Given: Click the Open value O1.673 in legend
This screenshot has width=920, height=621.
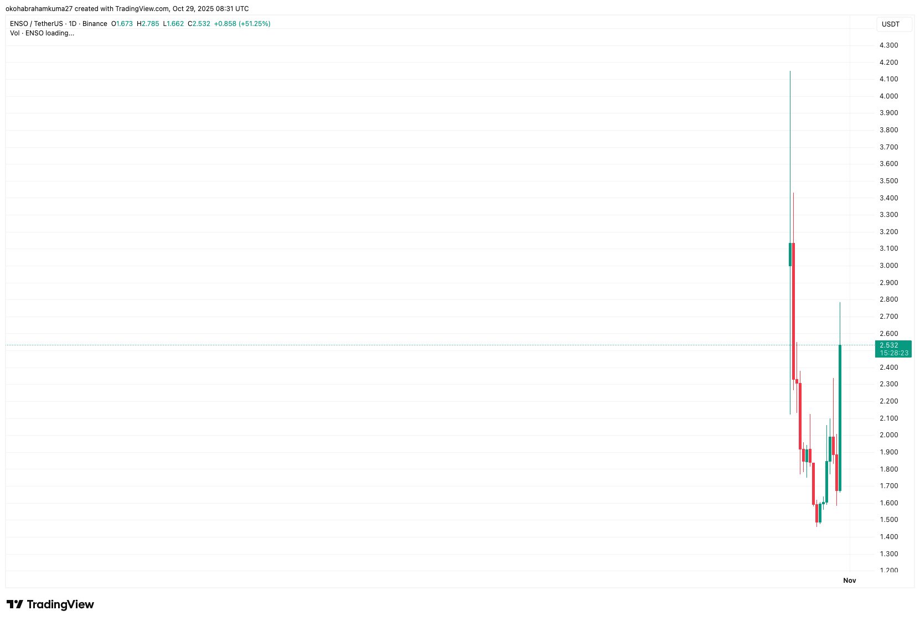Looking at the screenshot, I should point(122,24).
